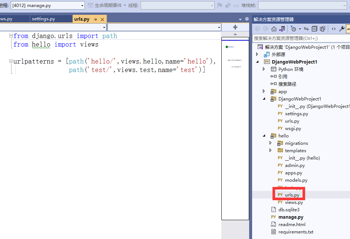Click the Collapse All icon in Solution Explorer
This screenshot has width=350, height=239.
coord(315,29)
